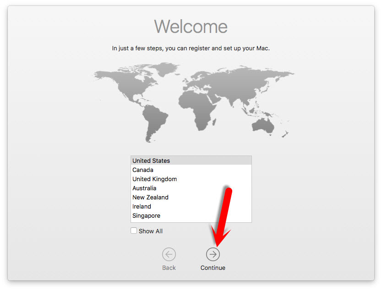Click the Show All label text
Image resolution: width=382 pixels, height=290 pixels.
(151, 231)
